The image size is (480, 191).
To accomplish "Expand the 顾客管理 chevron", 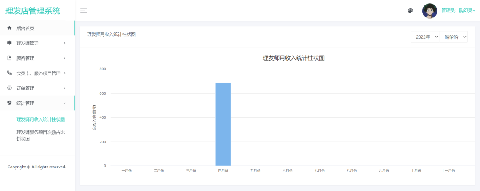I will [64, 58].
